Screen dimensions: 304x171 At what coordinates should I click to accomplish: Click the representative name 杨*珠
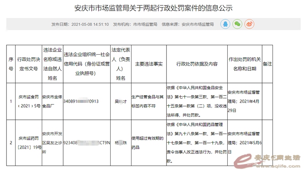(x=121, y=143)
